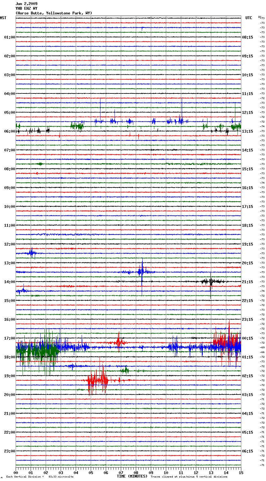The image size is (266, 481).
Task: Click the 13:15 UTC time label
Action: [x=248, y=131]
